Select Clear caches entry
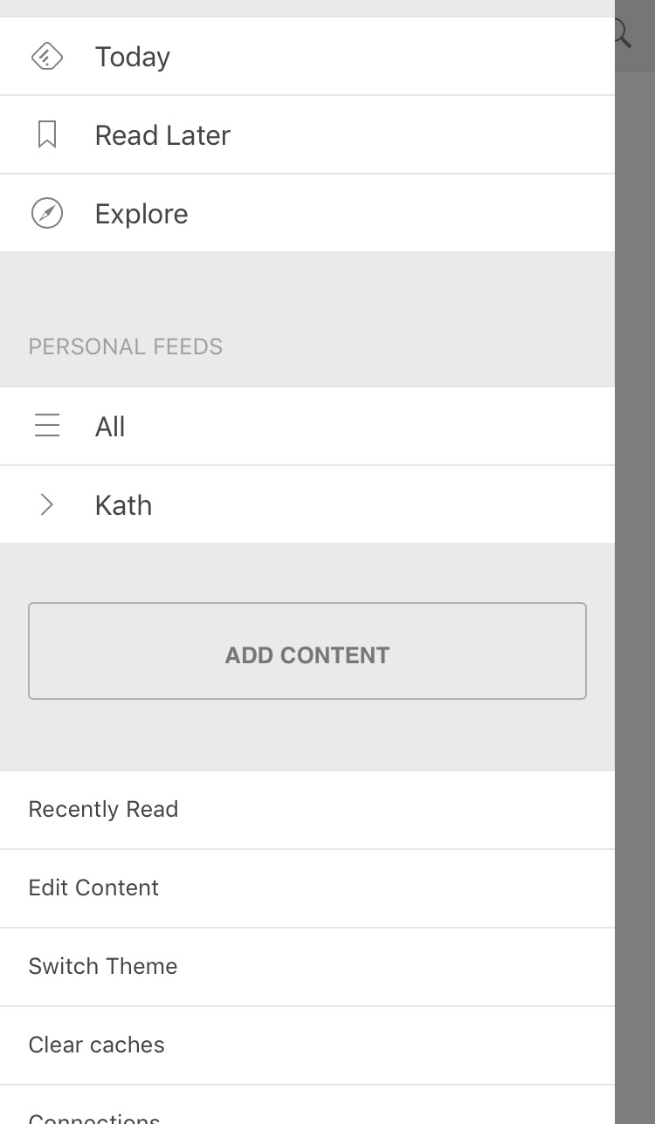 tap(307, 1045)
